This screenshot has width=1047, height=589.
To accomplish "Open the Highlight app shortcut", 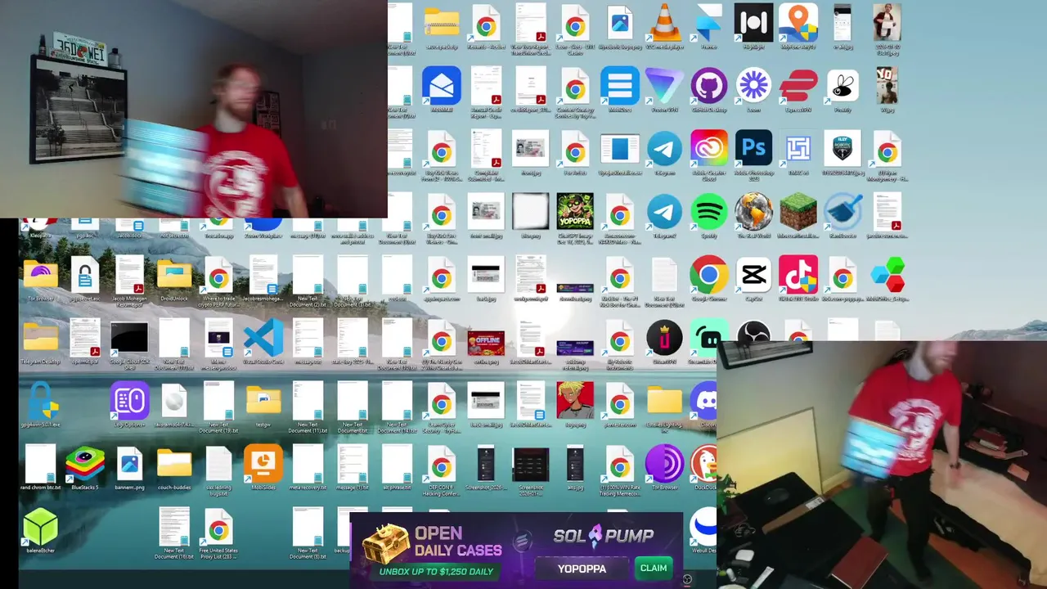I will [x=753, y=23].
